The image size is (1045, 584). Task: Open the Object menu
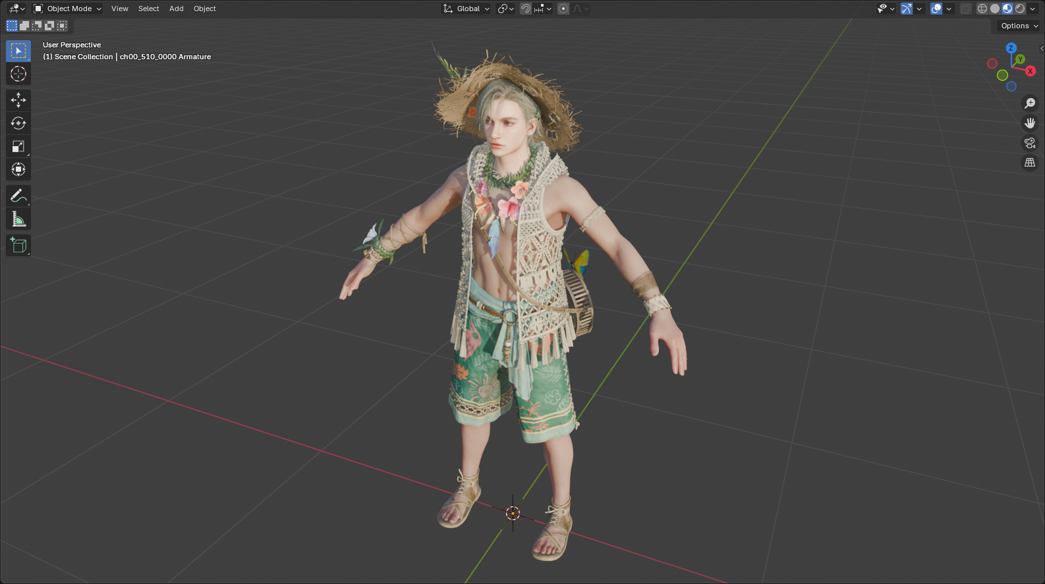[205, 9]
